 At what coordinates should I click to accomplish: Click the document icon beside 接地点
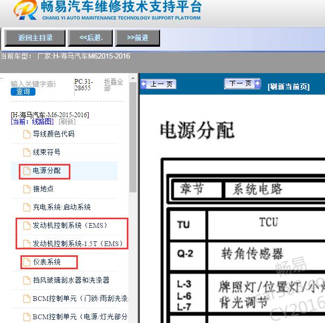coord(26,189)
